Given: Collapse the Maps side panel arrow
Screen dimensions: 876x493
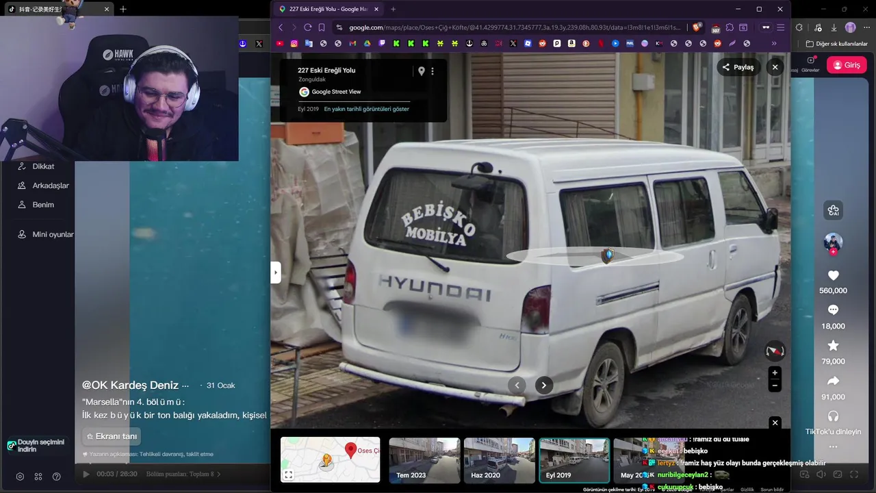Looking at the screenshot, I should coord(276,273).
